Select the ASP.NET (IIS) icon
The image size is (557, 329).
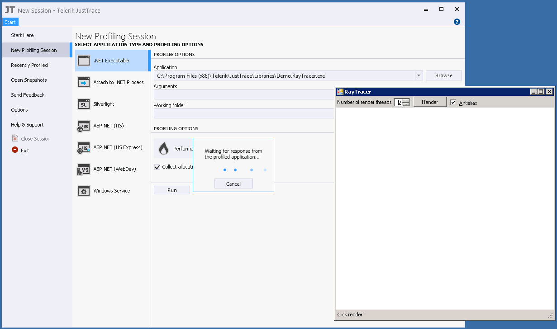tap(84, 126)
